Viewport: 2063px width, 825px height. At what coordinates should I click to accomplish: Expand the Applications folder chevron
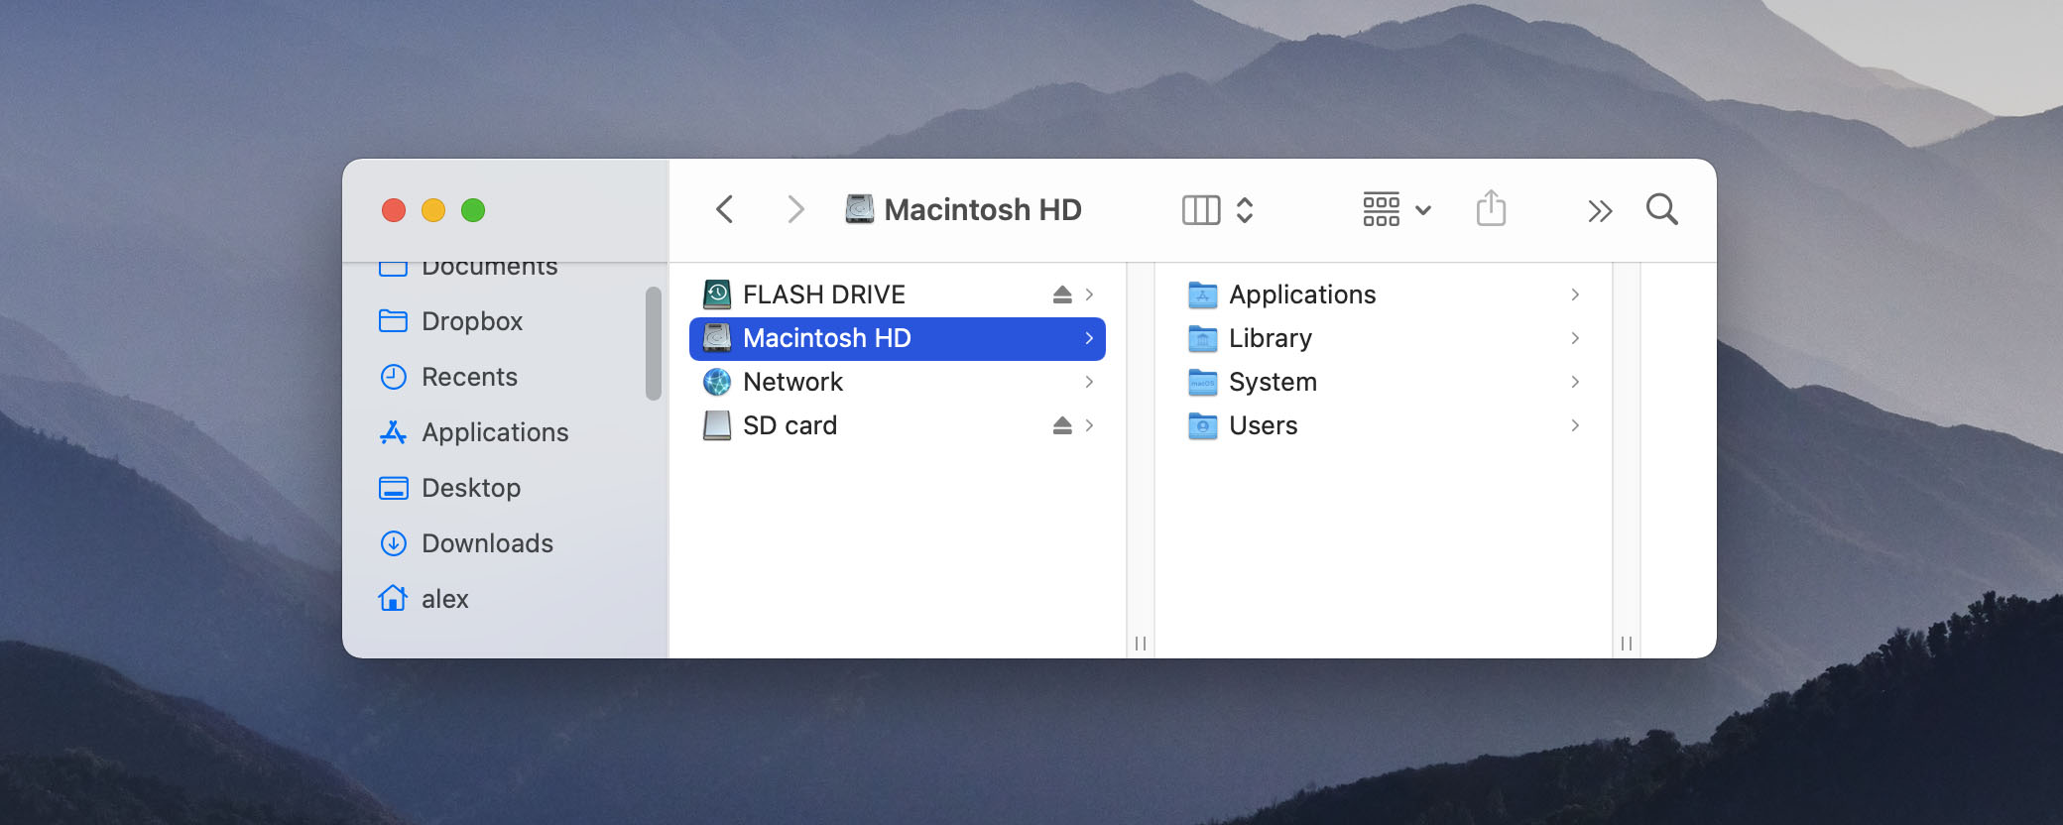[x=1575, y=295]
